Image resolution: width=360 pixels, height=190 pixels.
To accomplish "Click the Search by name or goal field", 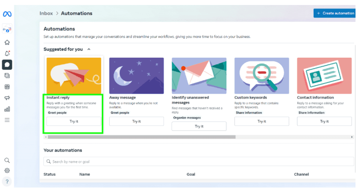I will (199, 162).
